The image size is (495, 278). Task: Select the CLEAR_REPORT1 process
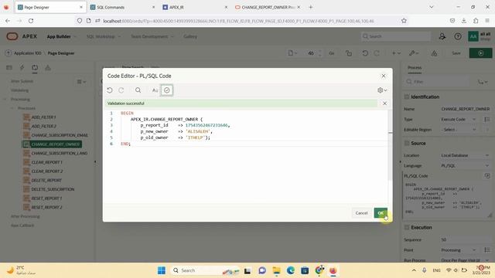(46, 162)
